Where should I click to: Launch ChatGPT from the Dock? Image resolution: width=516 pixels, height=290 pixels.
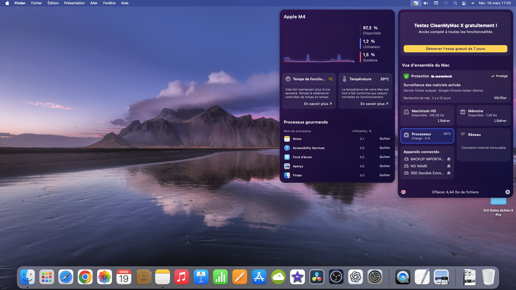click(356, 277)
